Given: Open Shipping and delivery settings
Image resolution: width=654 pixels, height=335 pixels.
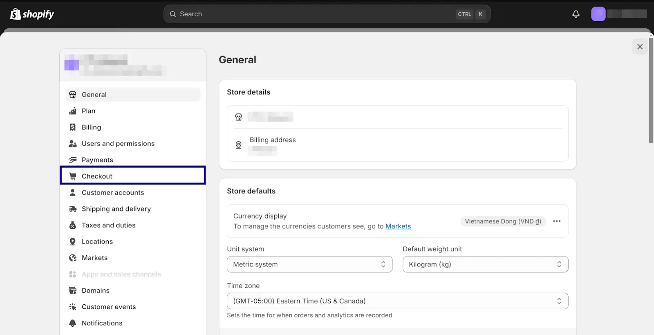Looking at the screenshot, I should pyautogui.click(x=133, y=209).
